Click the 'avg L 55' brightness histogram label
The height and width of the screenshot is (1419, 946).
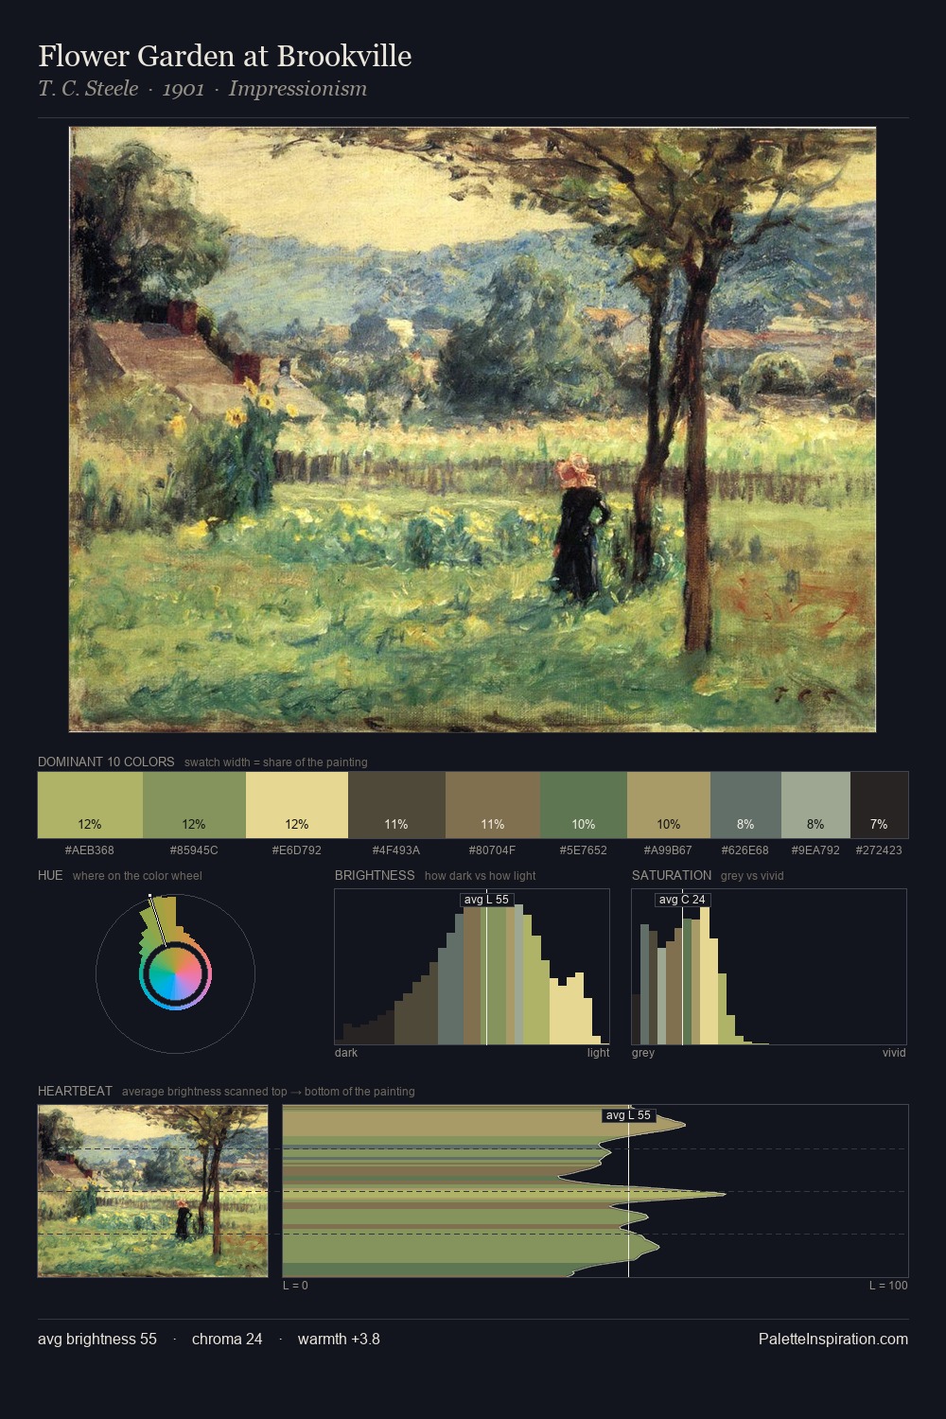[486, 900]
